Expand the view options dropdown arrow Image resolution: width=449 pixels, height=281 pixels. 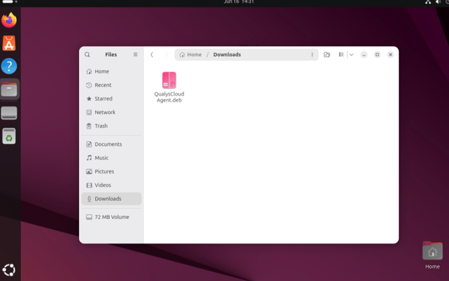click(x=351, y=55)
